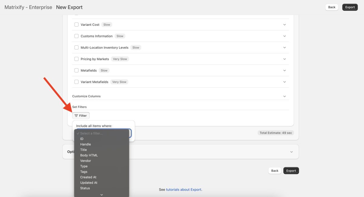The width and height of the screenshot is (364, 197).
Task: Select Handle from the filter dropdown
Action: [x=86, y=144]
